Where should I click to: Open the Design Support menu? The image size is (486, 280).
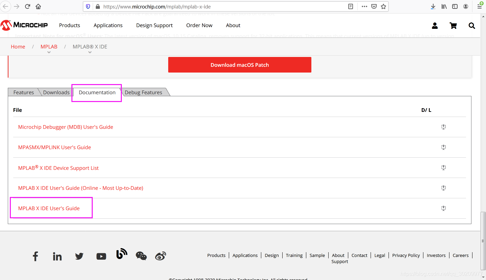(154, 25)
